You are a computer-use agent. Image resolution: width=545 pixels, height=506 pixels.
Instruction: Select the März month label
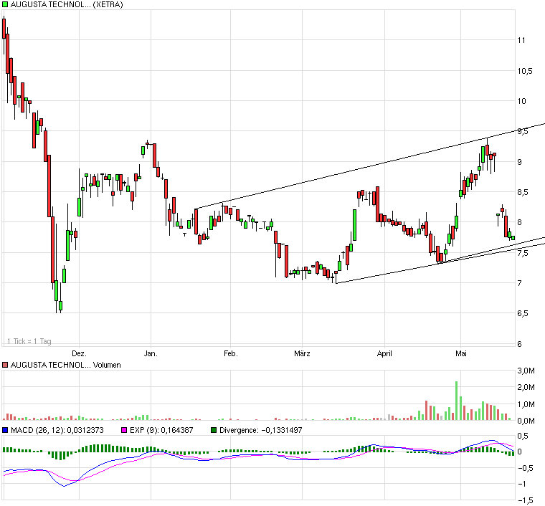(x=302, y=353)
